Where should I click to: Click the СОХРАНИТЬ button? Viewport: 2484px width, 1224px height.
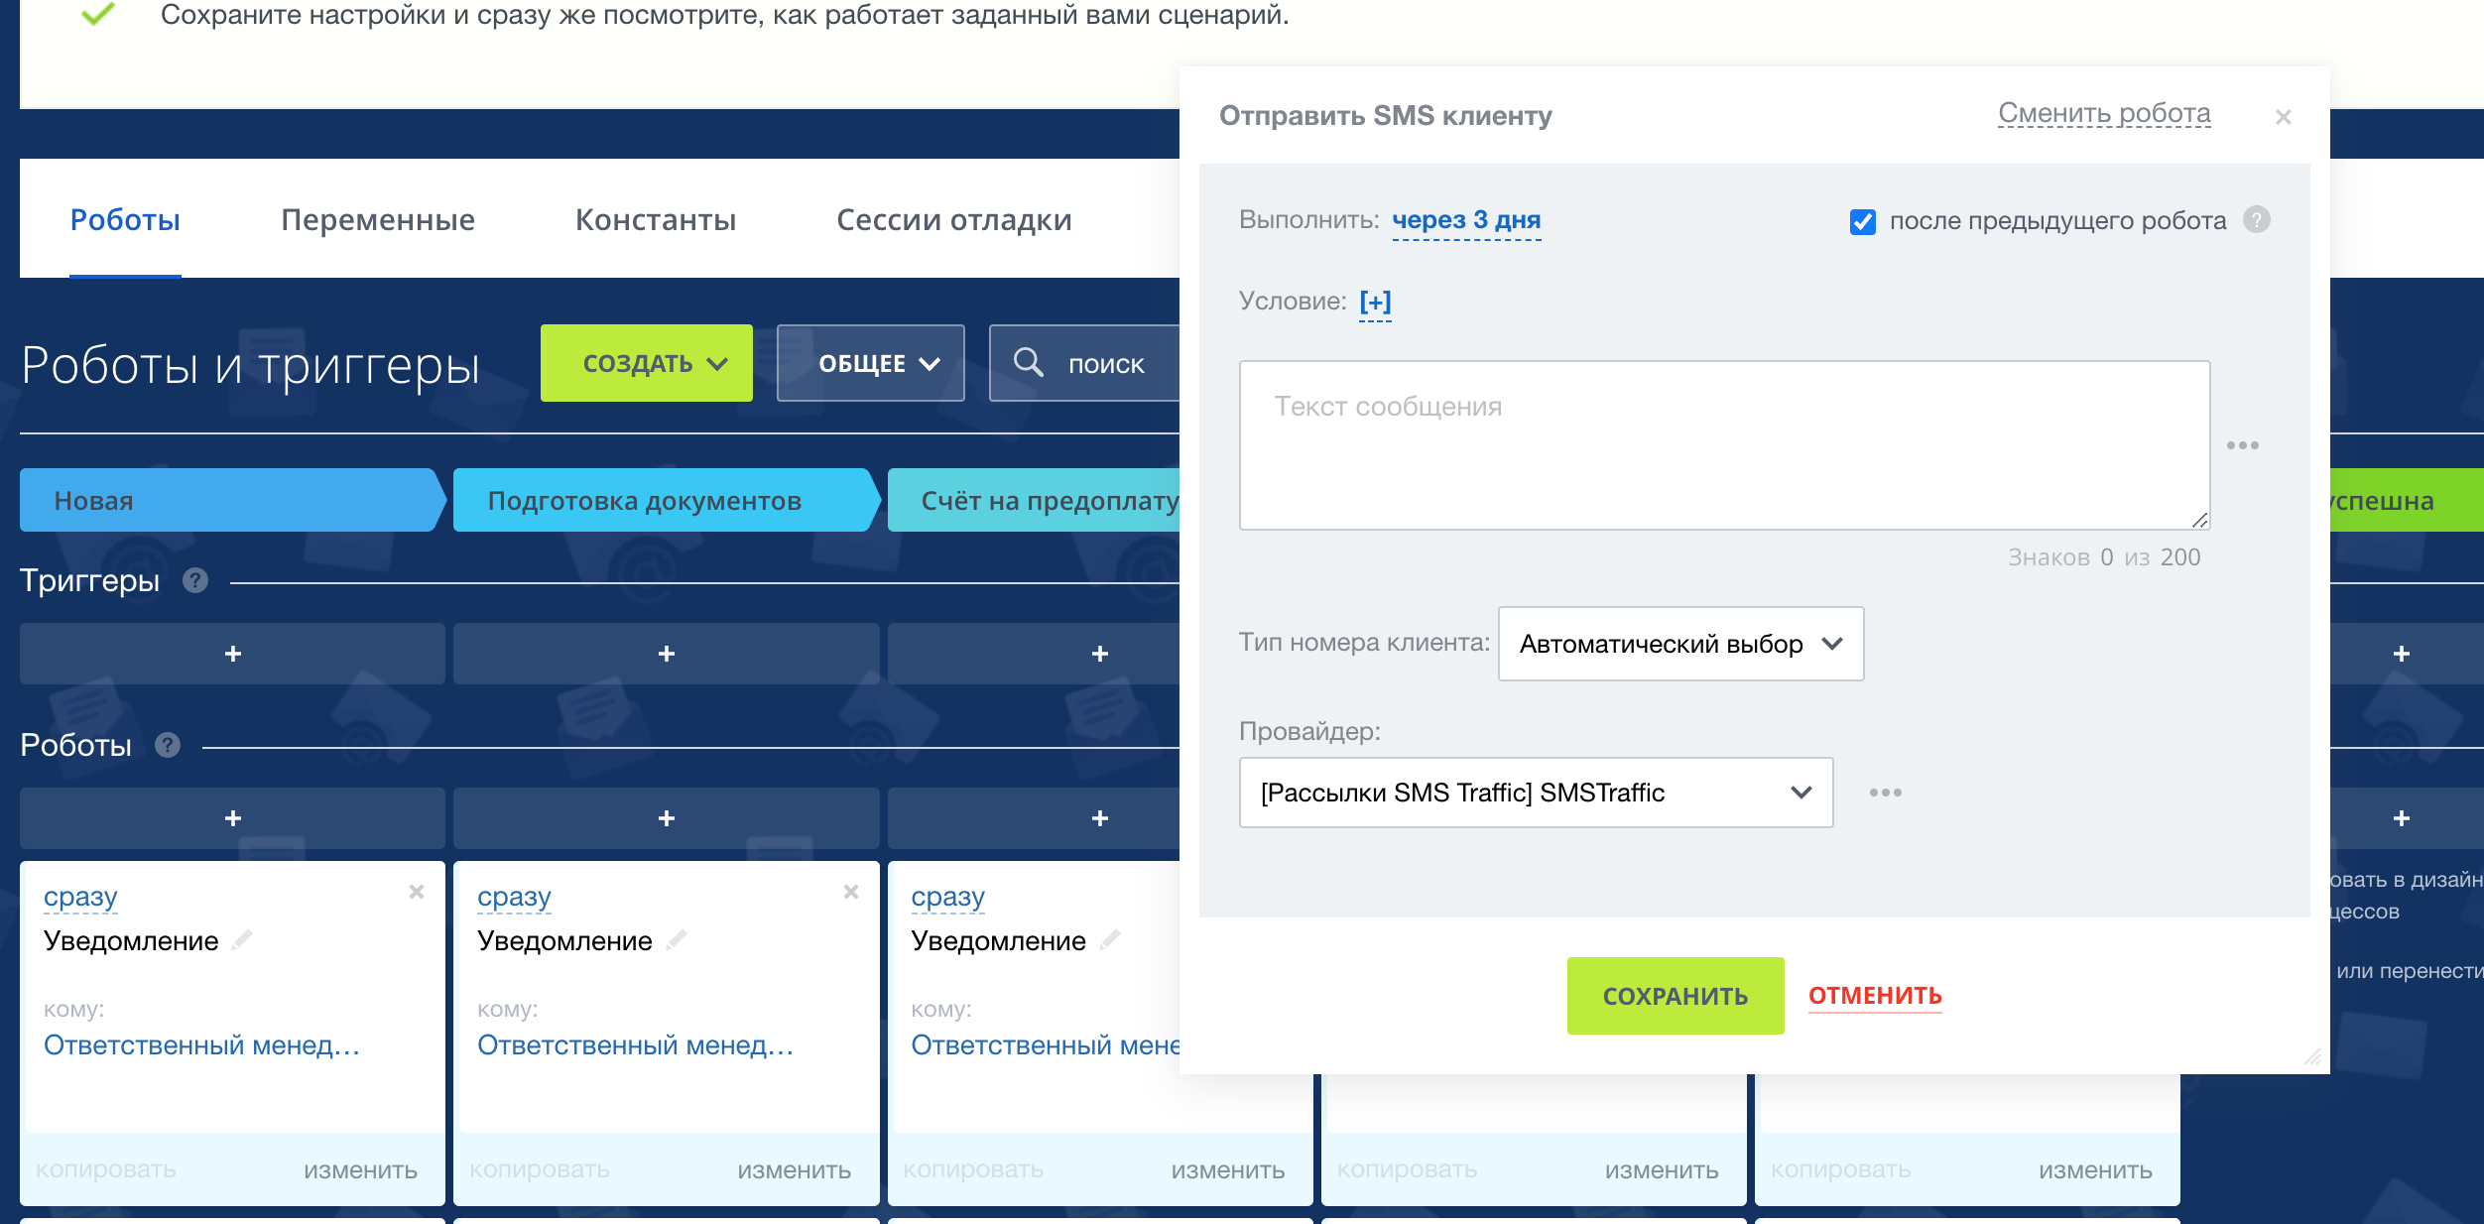coord(1675,995)
